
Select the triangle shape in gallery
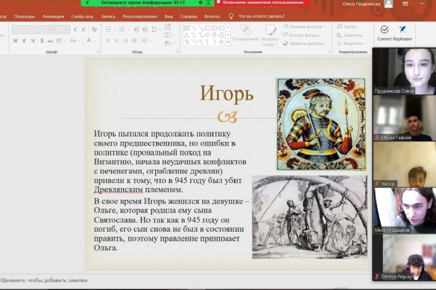pos(187,35)
